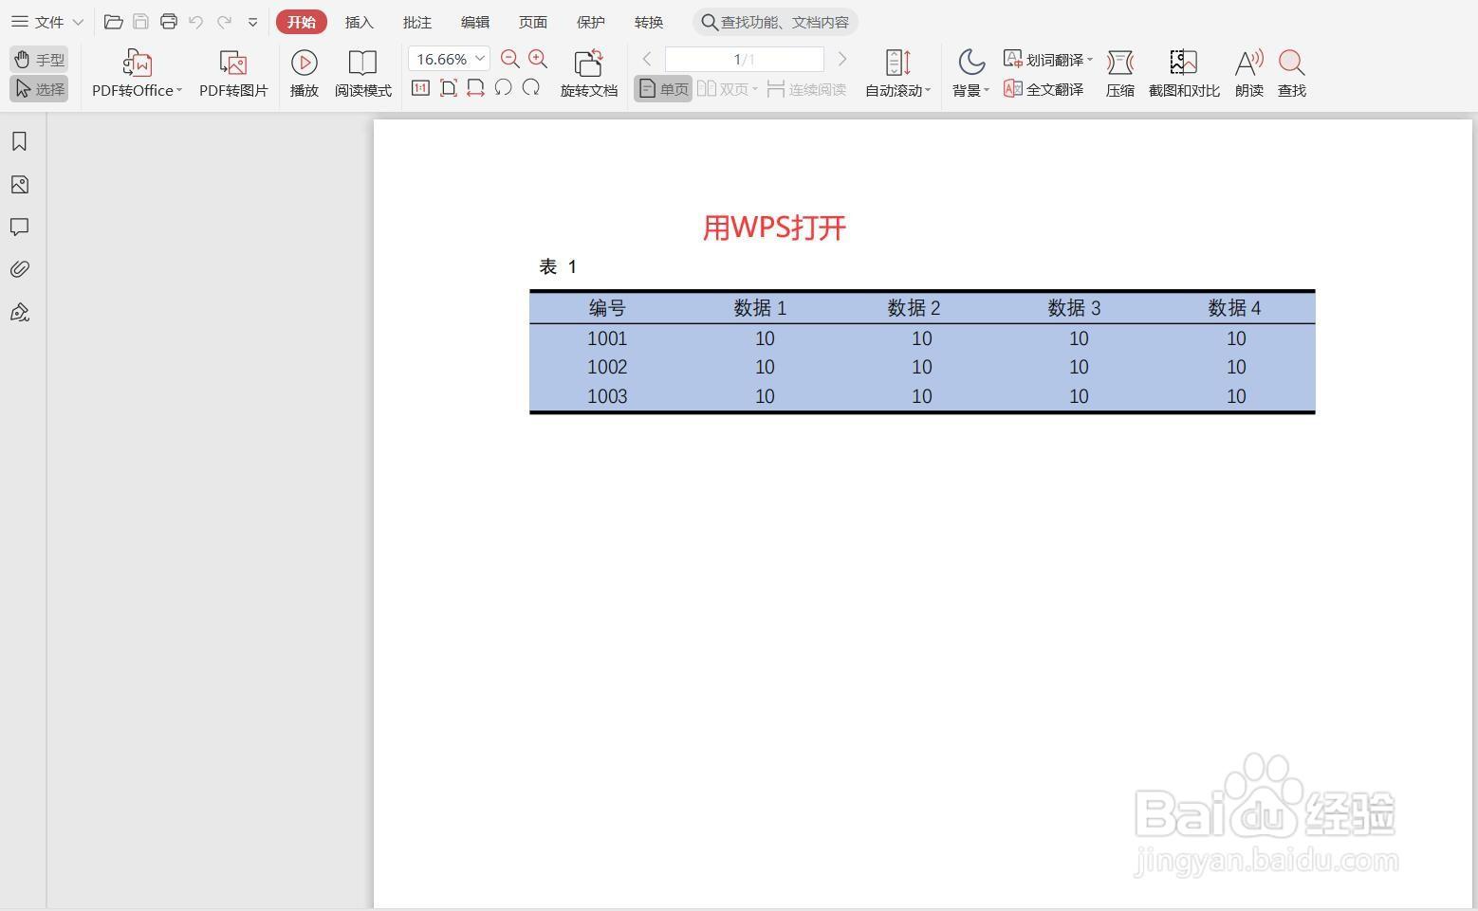The height and width of the screenshot is (911, 1478).
Task: Click the Save icon in quick access bar
Action: click(x=140, y=22)
